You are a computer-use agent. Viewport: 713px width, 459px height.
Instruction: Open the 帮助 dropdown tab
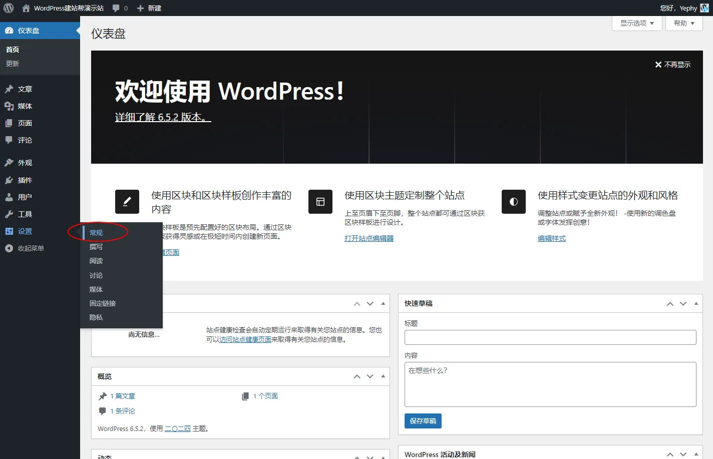point(684,23)
